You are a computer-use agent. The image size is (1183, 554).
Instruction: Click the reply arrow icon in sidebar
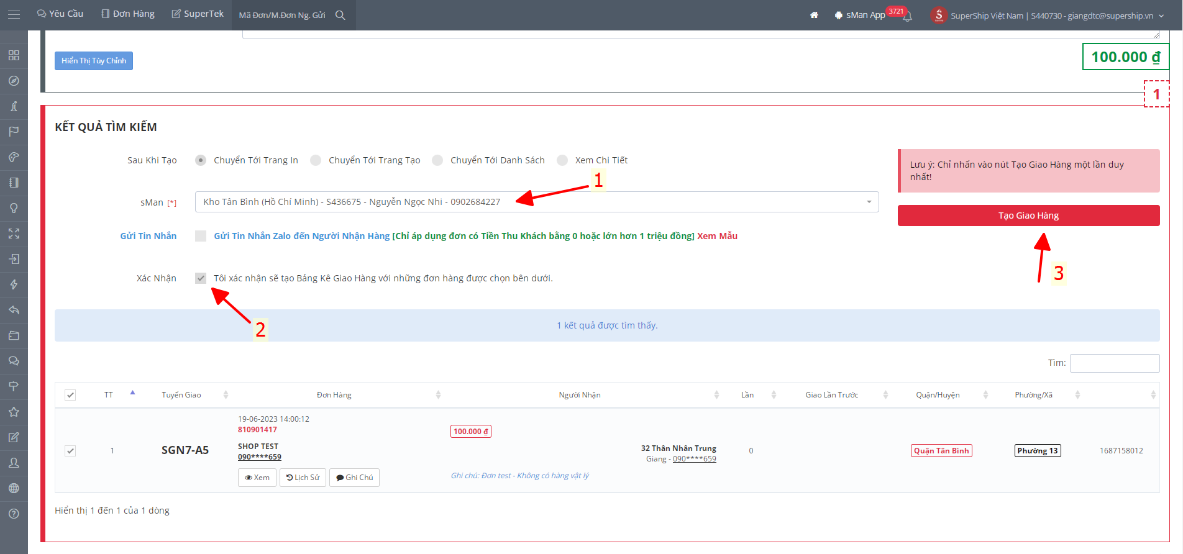(14, 310)
